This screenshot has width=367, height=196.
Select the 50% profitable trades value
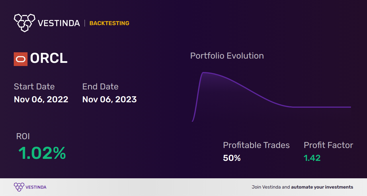coord(232,158)
